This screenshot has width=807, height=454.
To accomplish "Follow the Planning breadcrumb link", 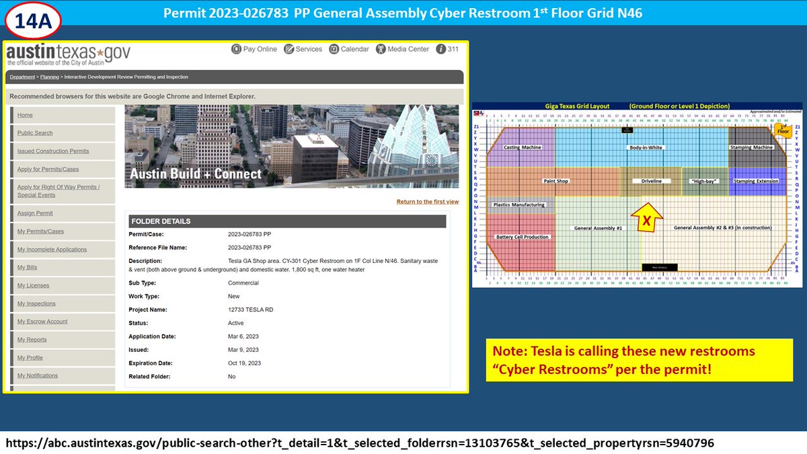I will coord(49,77).
